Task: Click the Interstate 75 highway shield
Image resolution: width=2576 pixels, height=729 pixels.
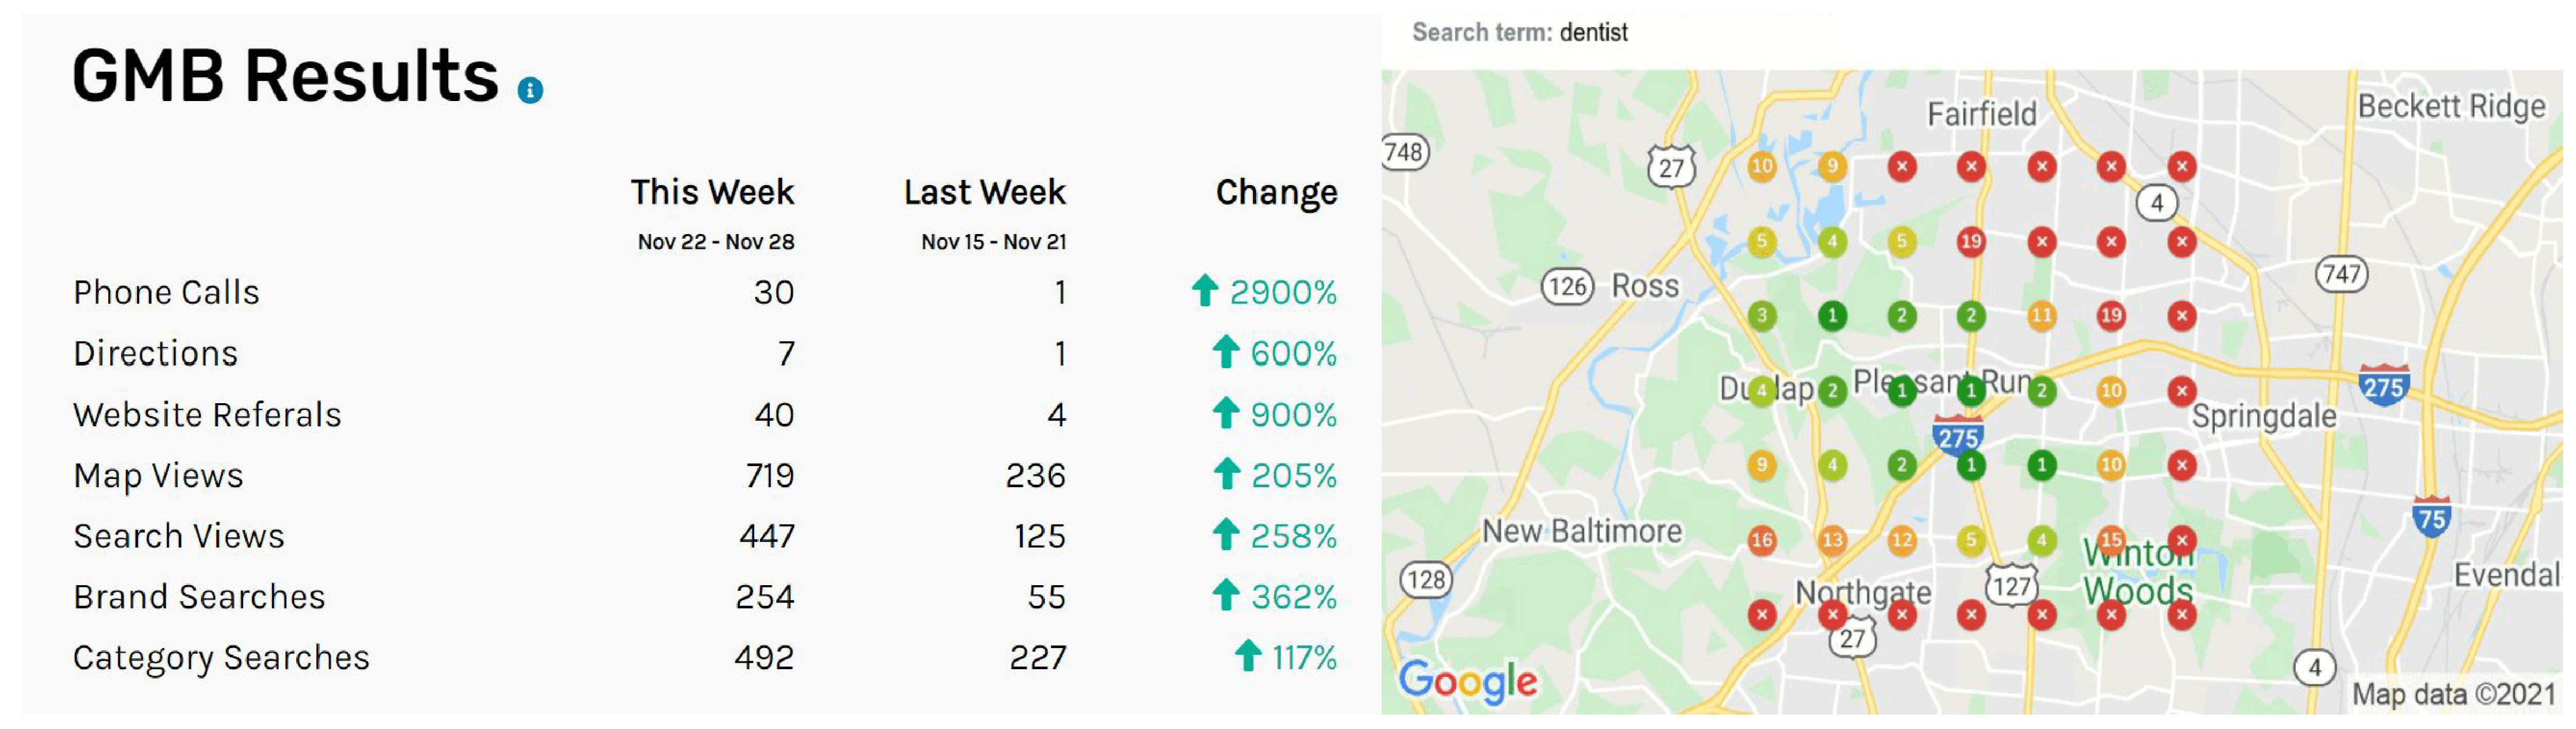Action: click(x=2431, y=517)
